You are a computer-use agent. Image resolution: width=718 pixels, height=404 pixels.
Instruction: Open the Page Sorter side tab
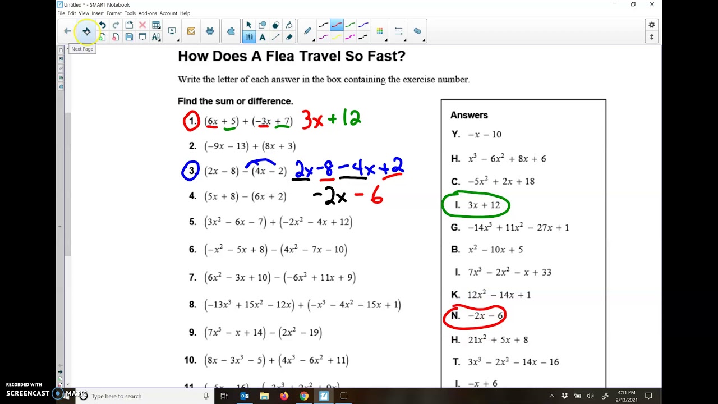pyautogui.click(x=61, y=50)
